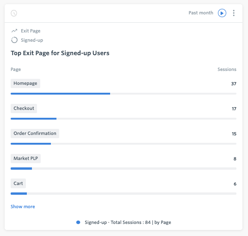Click the Signed-up segment label
This screenshot has width=248, height=236.
pos(32,40)
